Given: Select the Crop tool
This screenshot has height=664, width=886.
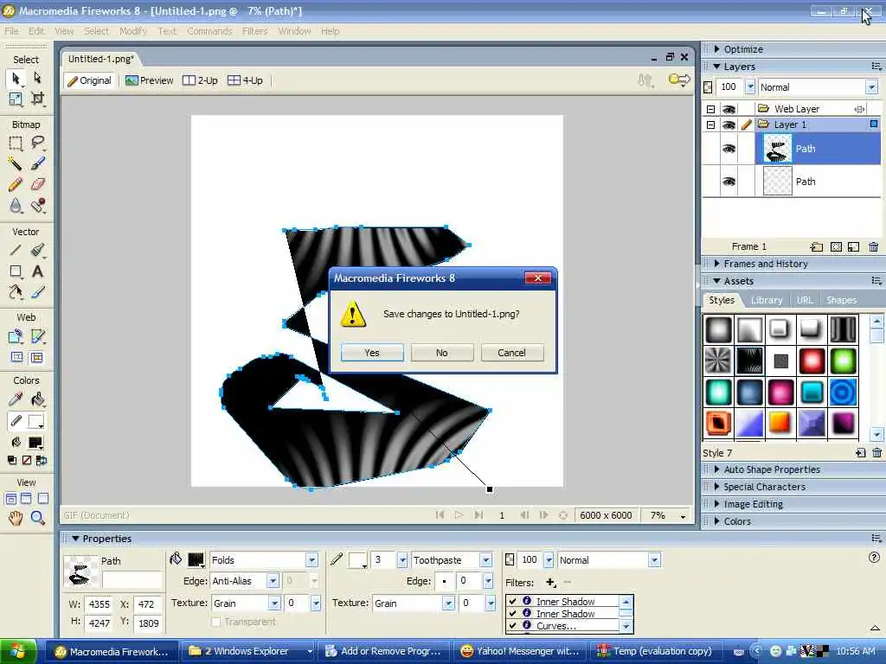Looking at the screenshot, I should (37, 99).
